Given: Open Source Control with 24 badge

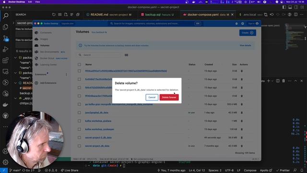Looking at the screenshot, I should (5, 38).
